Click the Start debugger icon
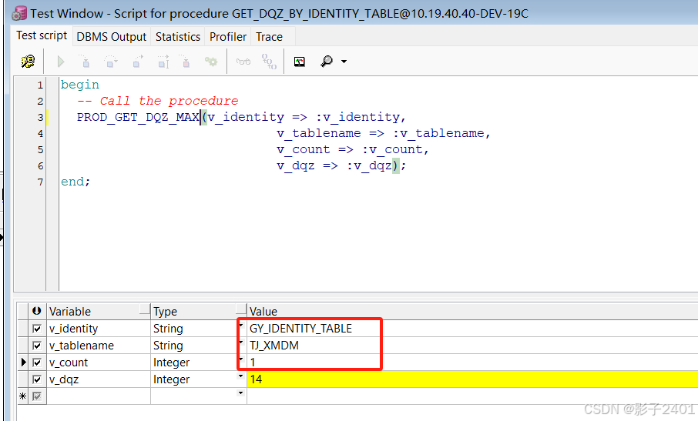 [28, 62]
